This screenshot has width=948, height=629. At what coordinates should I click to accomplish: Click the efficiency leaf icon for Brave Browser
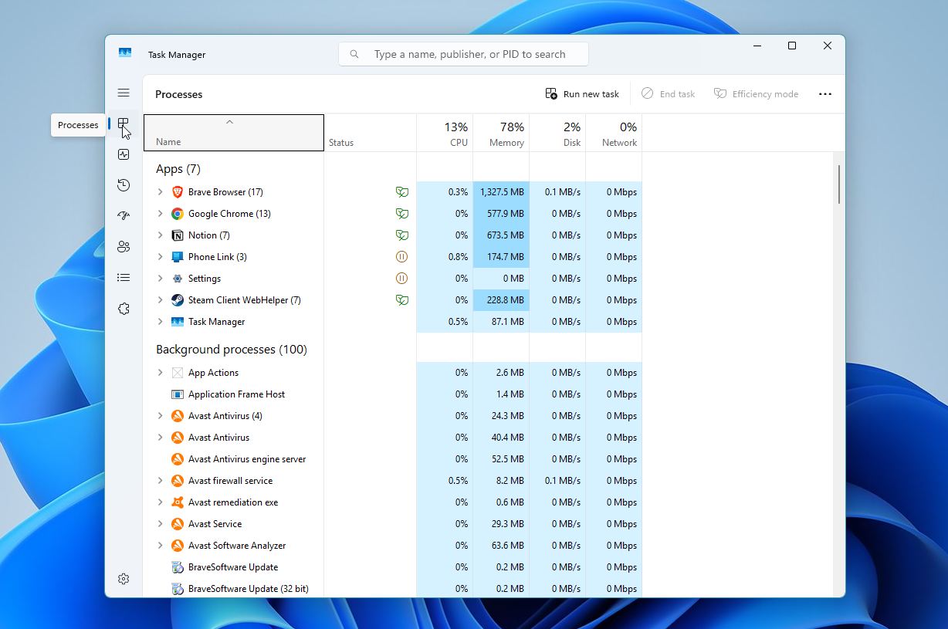[x=401, y=192]
